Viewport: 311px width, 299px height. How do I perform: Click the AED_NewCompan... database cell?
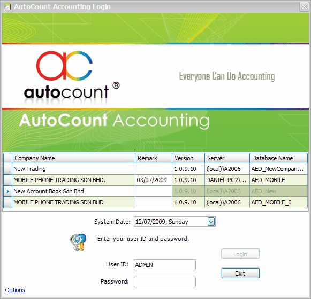pos(278,169)
